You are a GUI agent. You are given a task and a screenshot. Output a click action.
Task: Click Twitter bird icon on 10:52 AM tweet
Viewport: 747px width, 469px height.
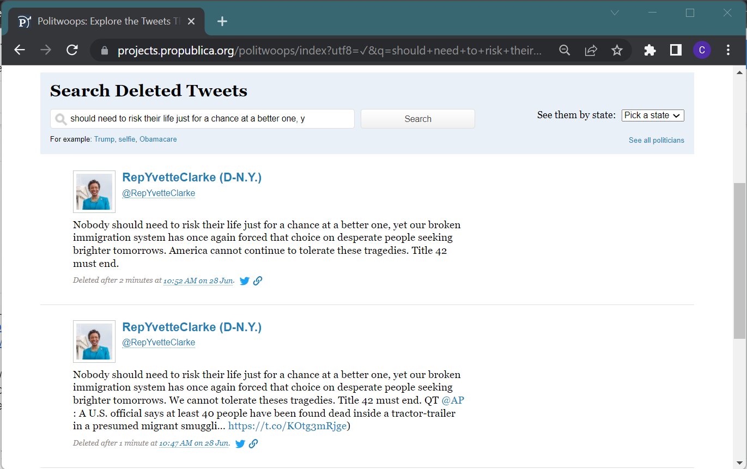pos(245,281)
